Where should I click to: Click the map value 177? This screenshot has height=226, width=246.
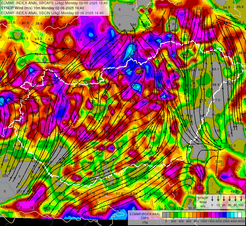pyautogui.click(x=19, y=192)
